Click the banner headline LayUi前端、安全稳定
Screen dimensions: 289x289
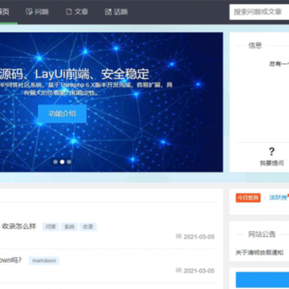click(x=92, y=74)
